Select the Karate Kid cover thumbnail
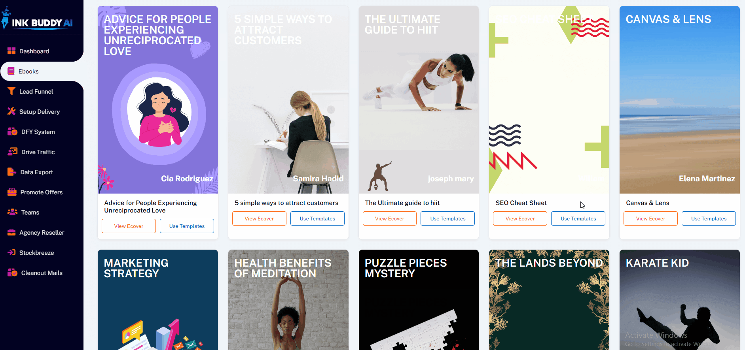 (x=679, y=300)
